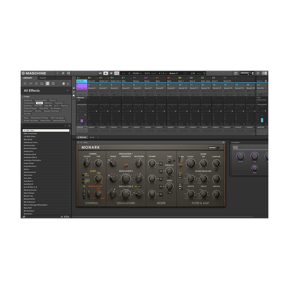Toggle the favorites star filter

point(69,126)
